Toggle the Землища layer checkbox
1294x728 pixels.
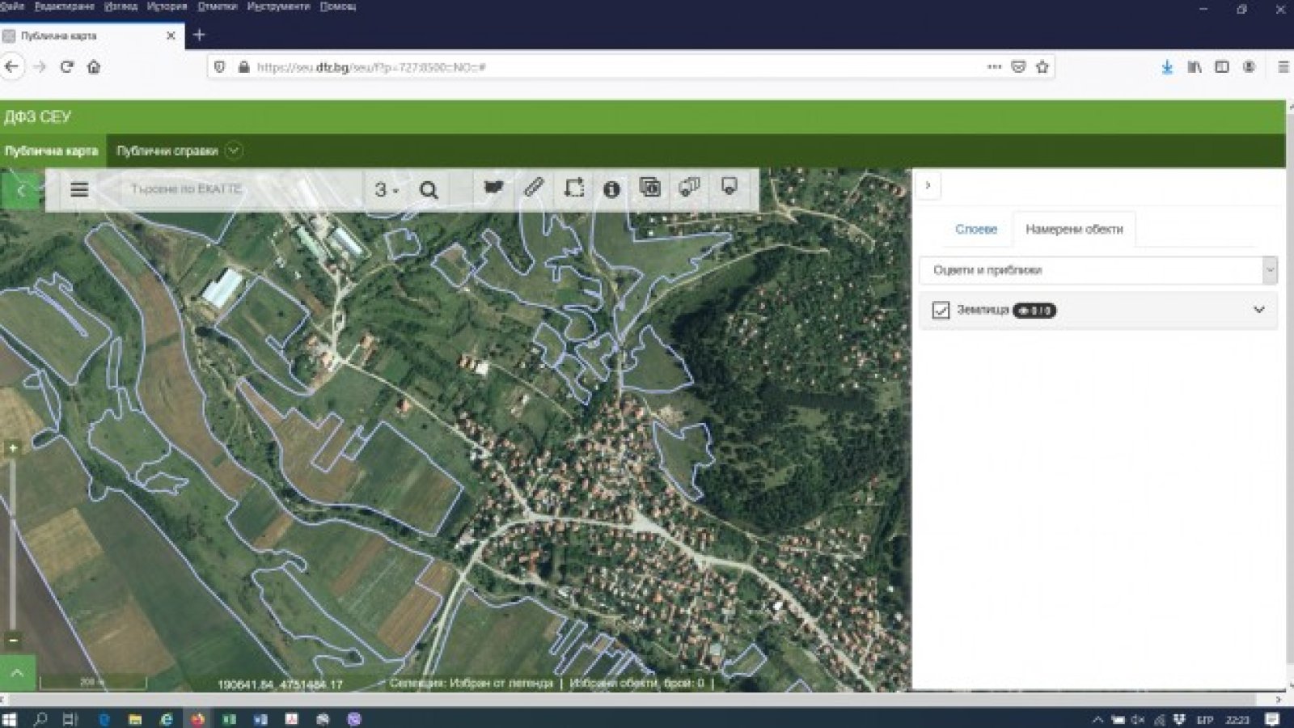(941, 310)
